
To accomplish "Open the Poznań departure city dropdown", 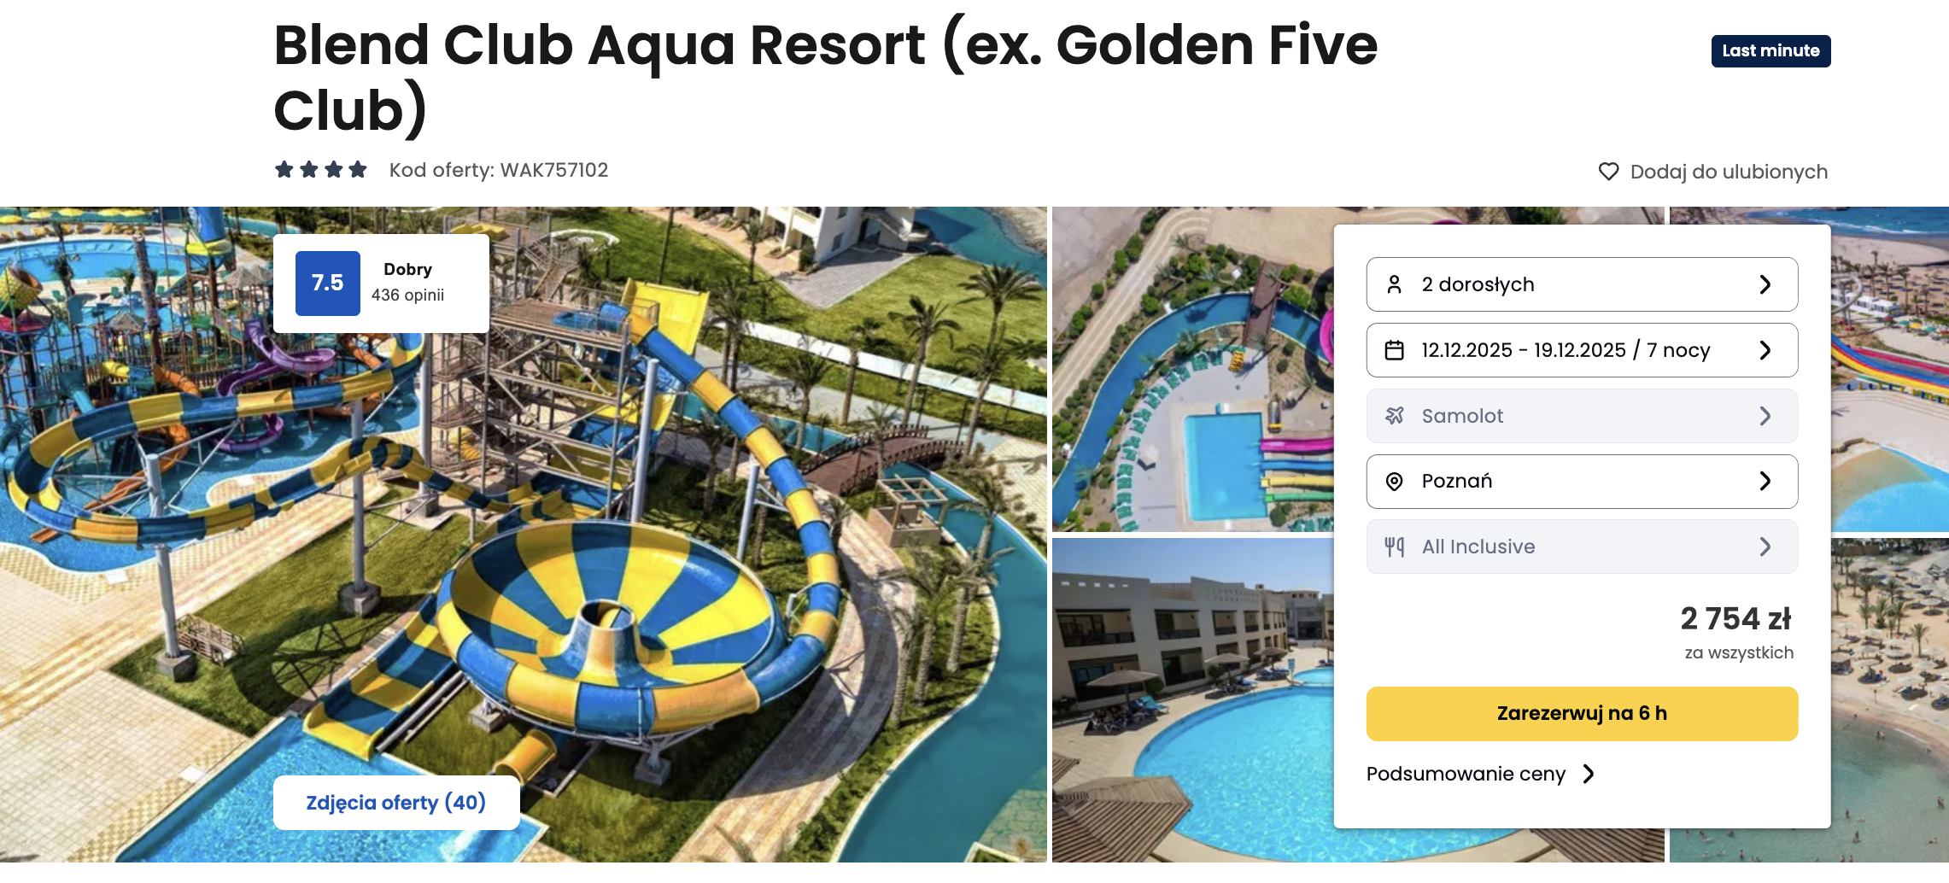I will pos(1582,482).
